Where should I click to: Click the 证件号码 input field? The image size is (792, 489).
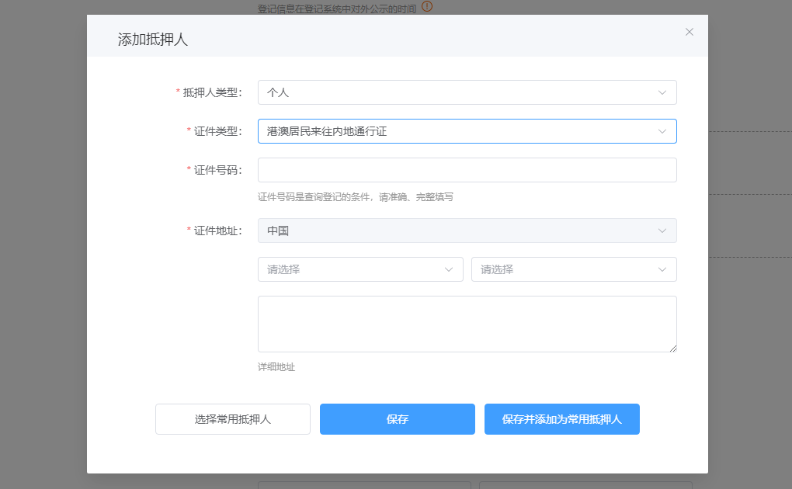click(467, 170)
